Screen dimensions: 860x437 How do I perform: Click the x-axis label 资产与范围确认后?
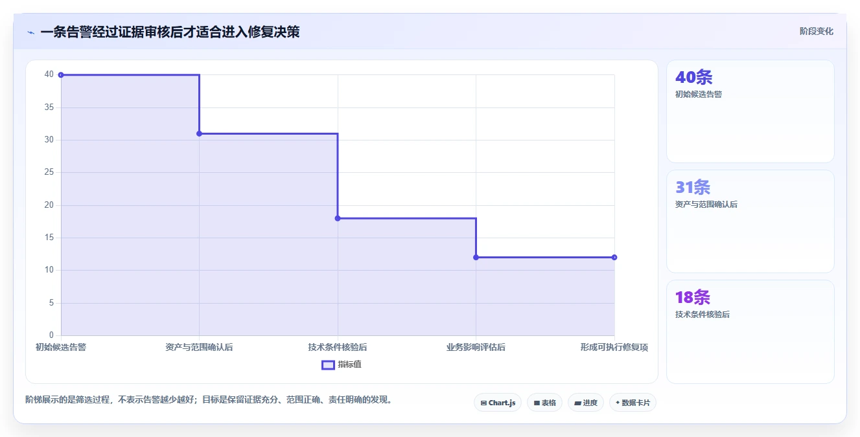(x=199, y=347)
